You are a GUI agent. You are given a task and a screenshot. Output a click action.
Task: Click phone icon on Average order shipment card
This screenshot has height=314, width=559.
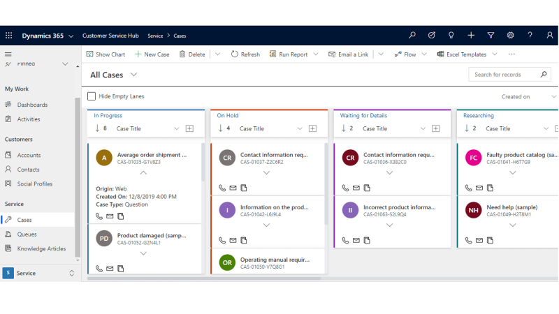click(x=99, y=216)
